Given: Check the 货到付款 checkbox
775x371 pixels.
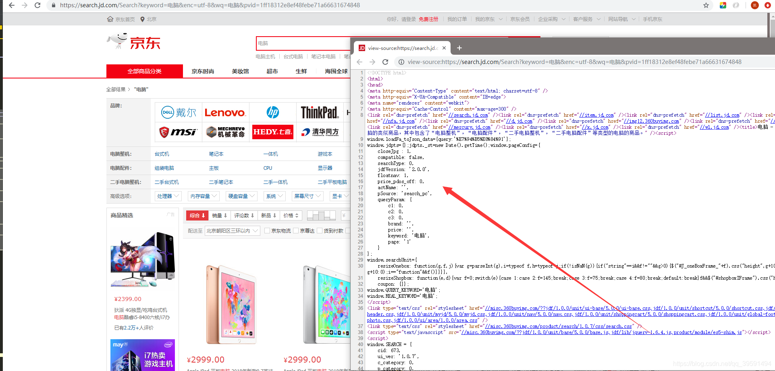Looking at the screenshot, I should pyautogui.click(x=320, y=231).
